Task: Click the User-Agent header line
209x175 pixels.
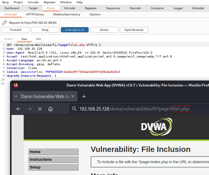Action: pos(79,53)
